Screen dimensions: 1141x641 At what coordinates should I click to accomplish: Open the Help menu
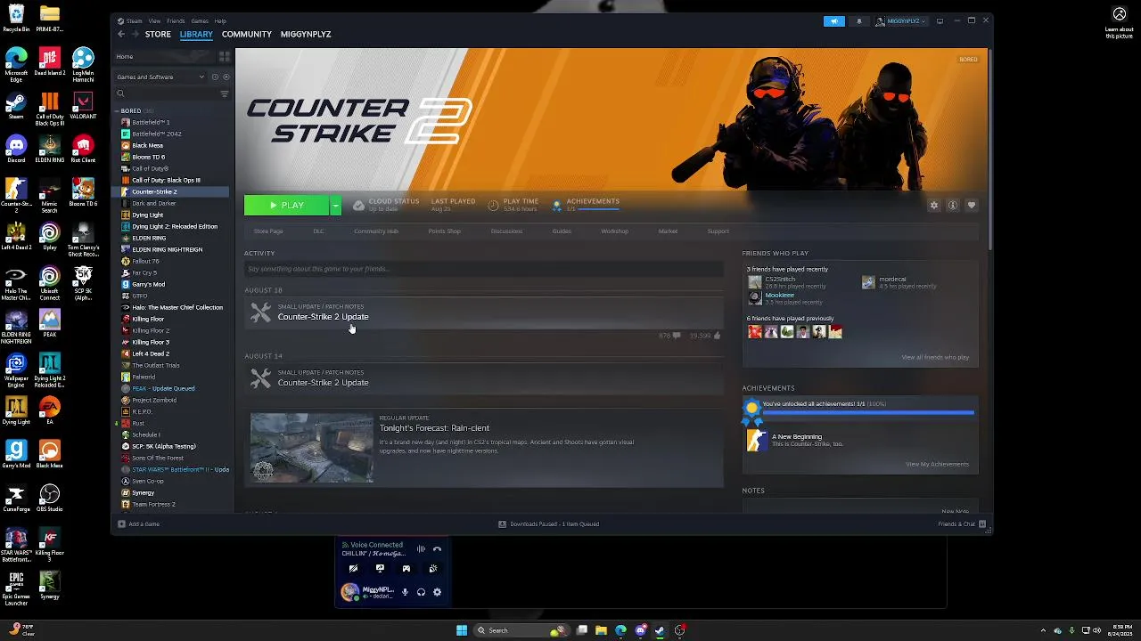point(220,20)
